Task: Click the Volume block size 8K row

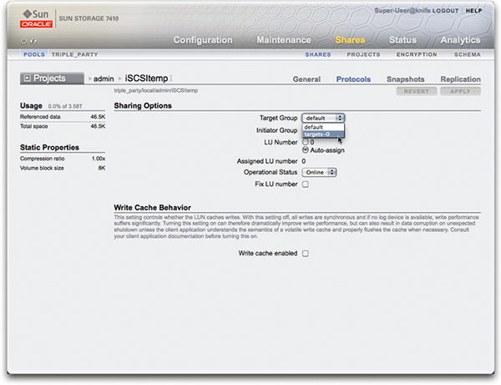Action: [x=63, y=168]
